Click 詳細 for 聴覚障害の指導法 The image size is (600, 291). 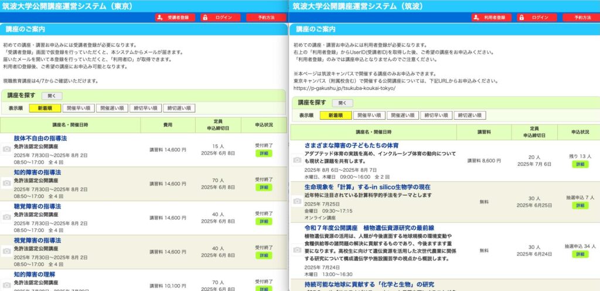click(264, 221)
